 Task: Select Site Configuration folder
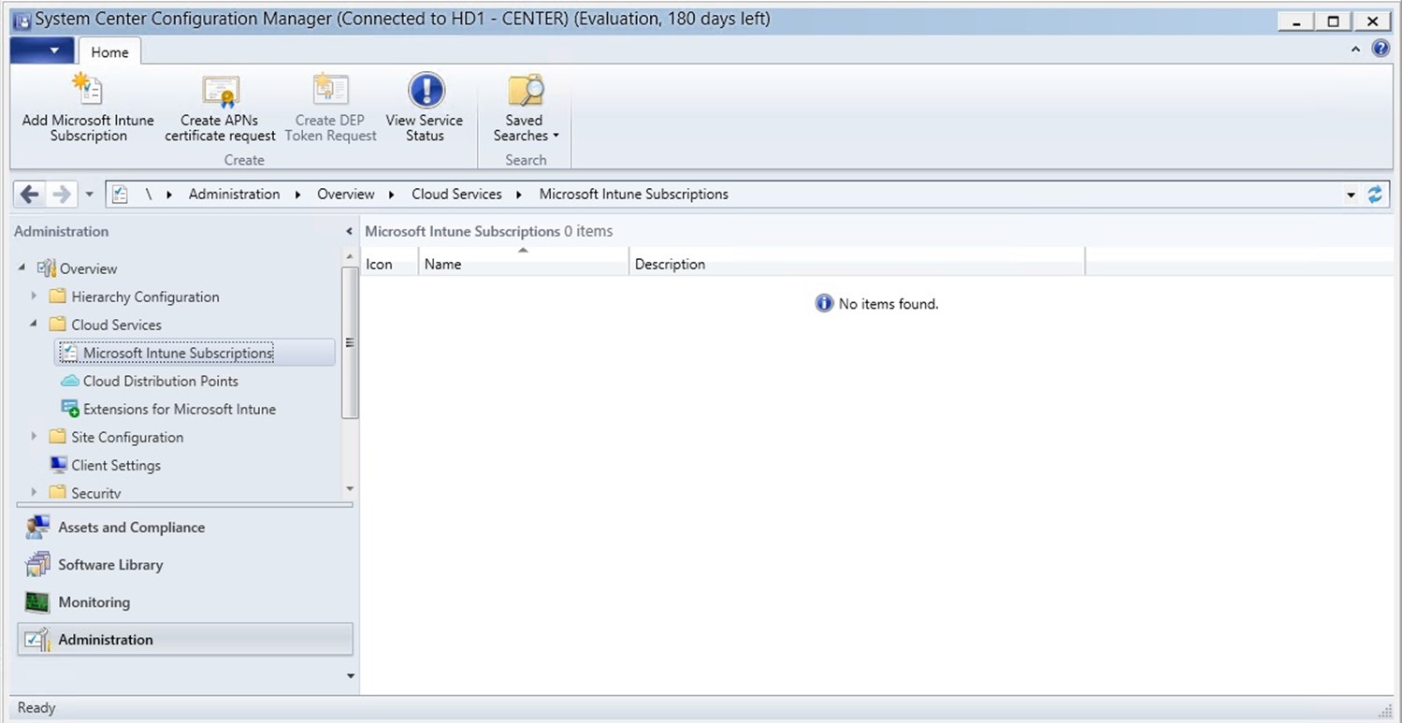click(x=127, y=437)
